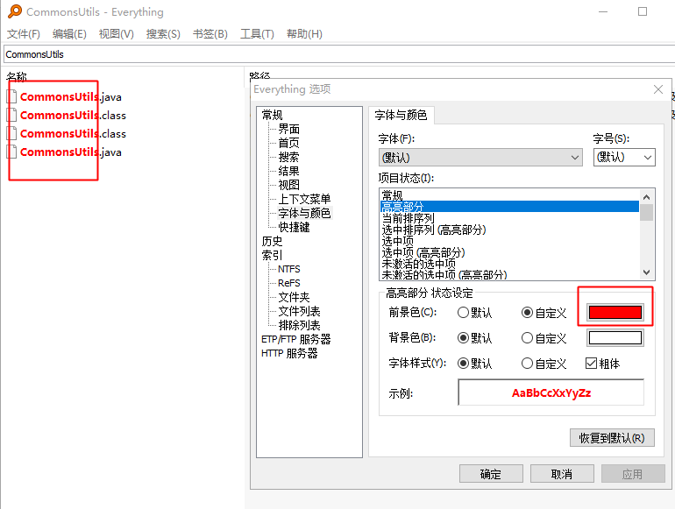Viewport: 675px width, 509px height.
Task: Select 上下文菜单 in options tree
Action: pyautogui.click(x=304, y=199)
